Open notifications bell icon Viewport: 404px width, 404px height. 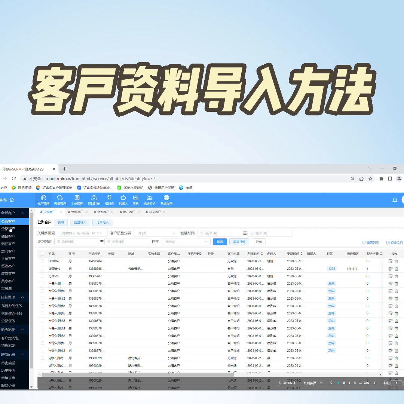[395, 200]
